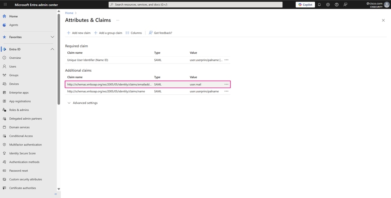Click the Certificate authorities icon
Image resolution: width=391 pixels, height=198 pixels.
point(4,188)
